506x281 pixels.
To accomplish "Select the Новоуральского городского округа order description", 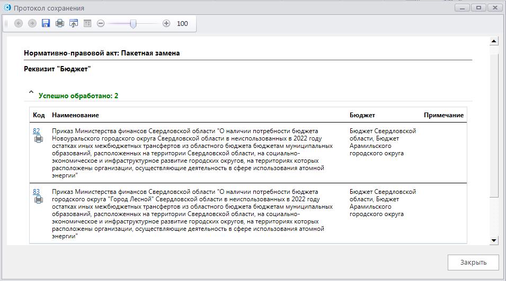I will [192, 153].
